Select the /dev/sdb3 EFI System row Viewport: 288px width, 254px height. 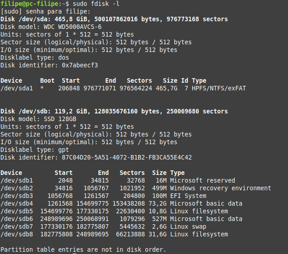coord(103,196)
